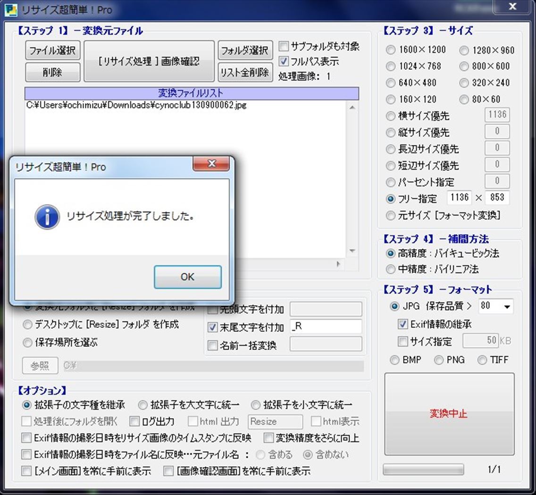Select the 1600×1200 size radio button
Screen dimensions: 536x495
point(391,50)
